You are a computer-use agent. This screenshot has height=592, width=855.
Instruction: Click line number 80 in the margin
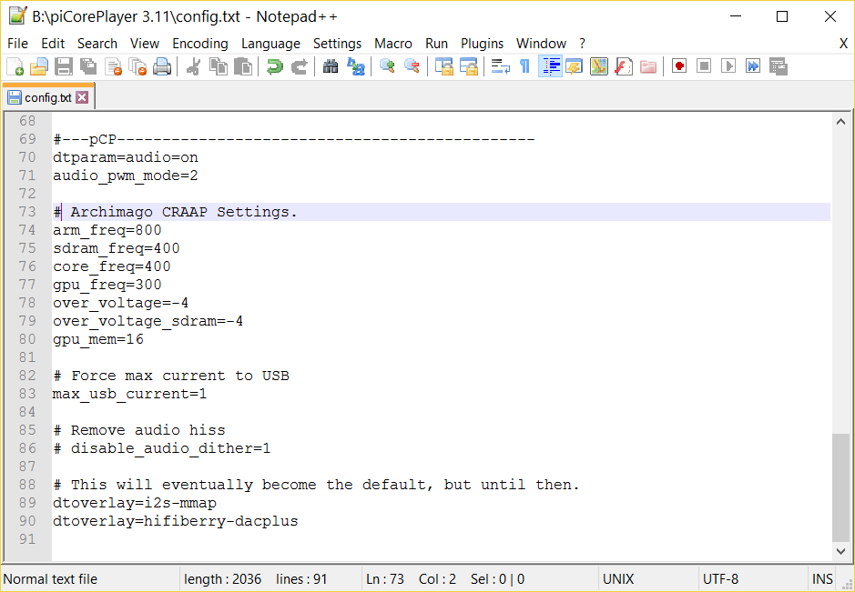[x=28, y=339]
